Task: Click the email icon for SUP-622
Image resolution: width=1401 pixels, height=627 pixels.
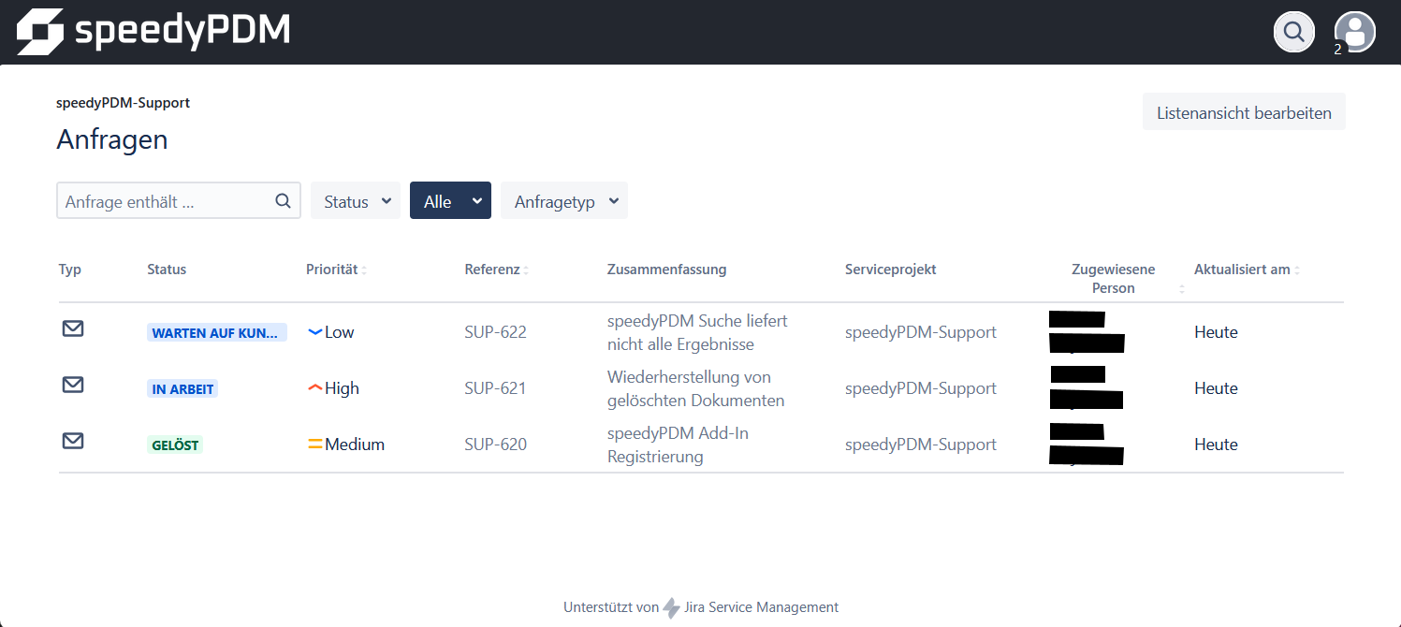Action: (73, 328)
